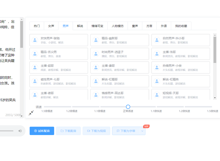Click the 热情男声-小俊 avatar icon
Image resolution: width=220 pixels, height=161 pixels.
click(157, 67)
